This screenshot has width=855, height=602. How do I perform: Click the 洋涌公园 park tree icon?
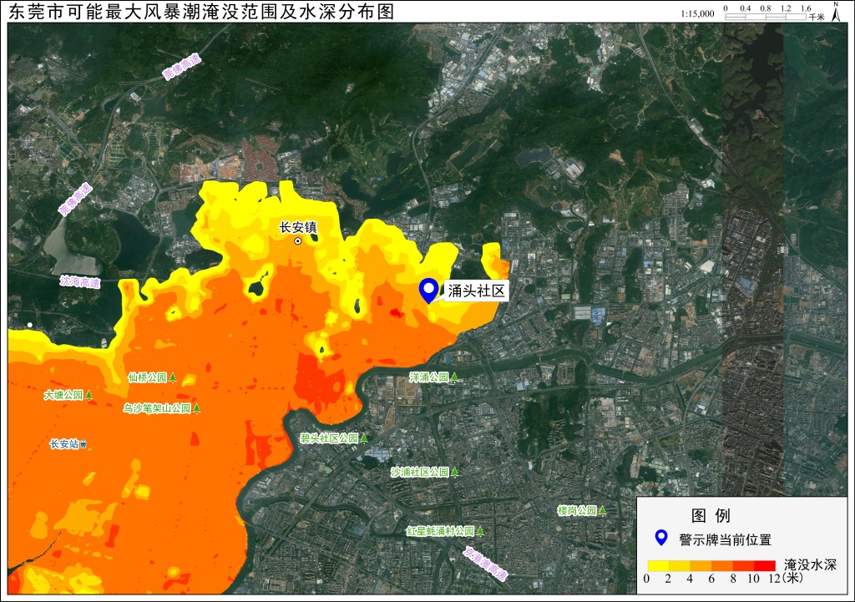tap(454, 377)
